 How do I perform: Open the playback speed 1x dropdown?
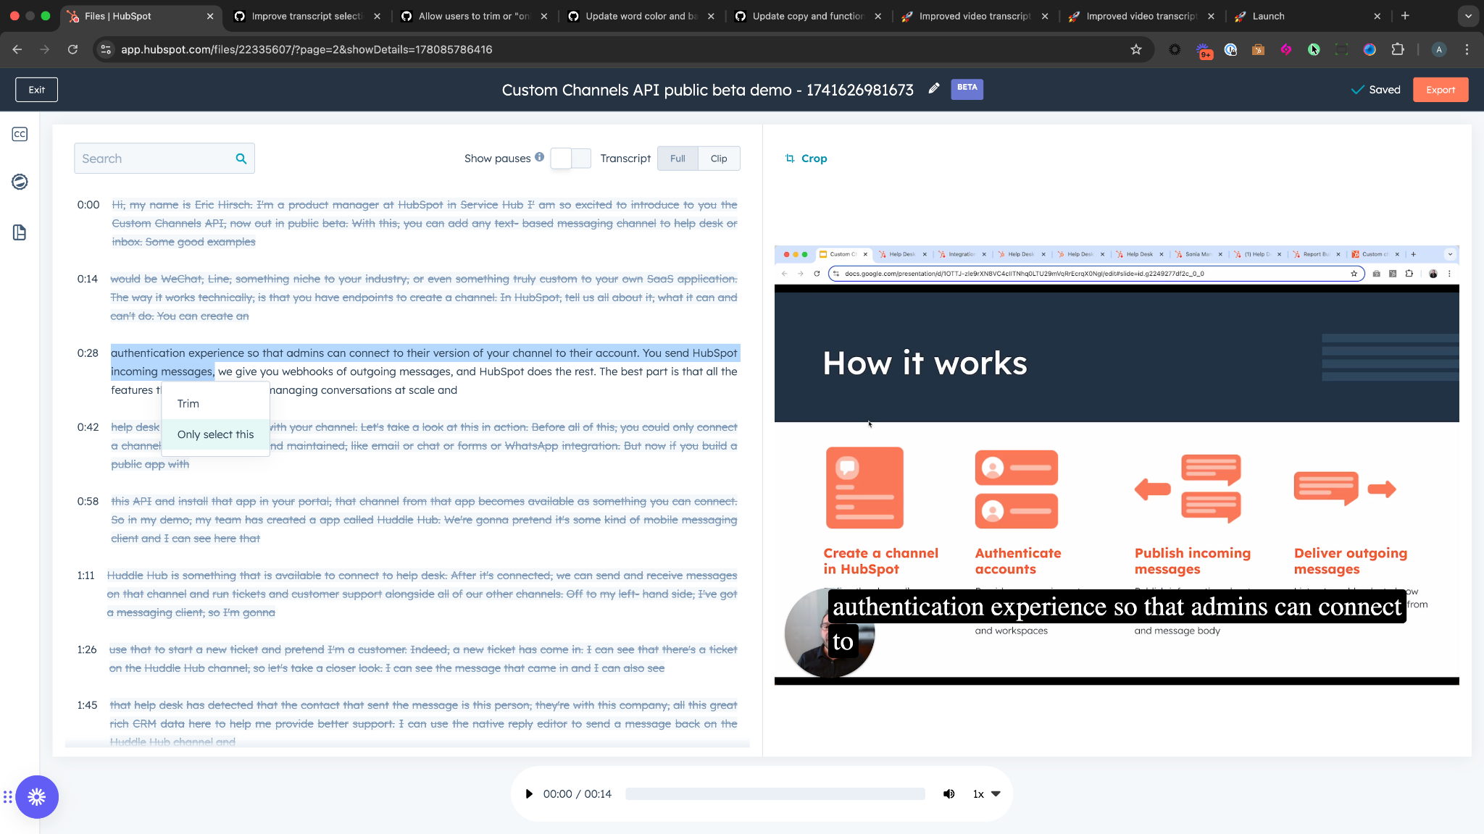tap(986, 794)
